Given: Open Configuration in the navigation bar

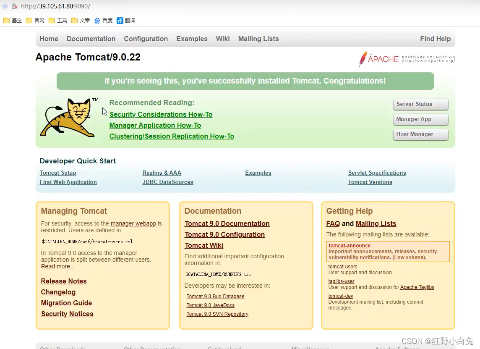Looking at the screenshot, I should (146, 39).
